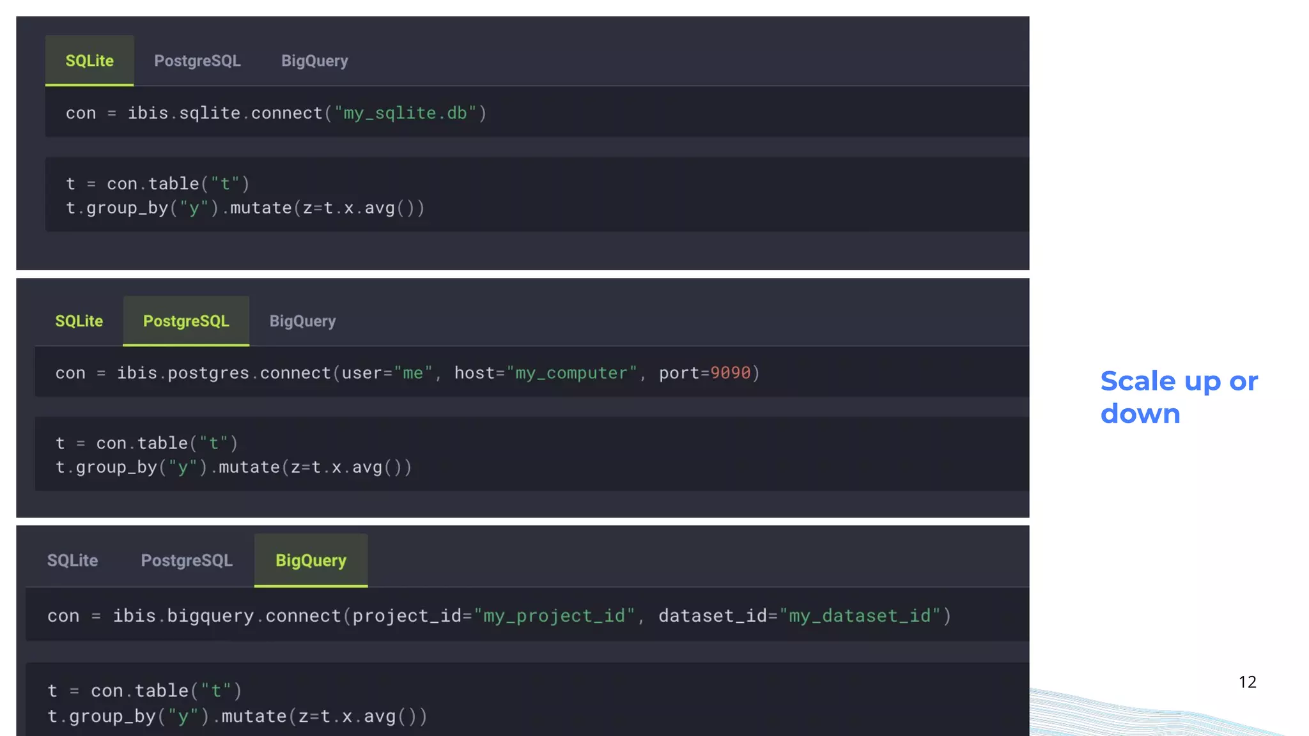Select SQLite tab in middle panel
1309x736 pixels.
79,321
